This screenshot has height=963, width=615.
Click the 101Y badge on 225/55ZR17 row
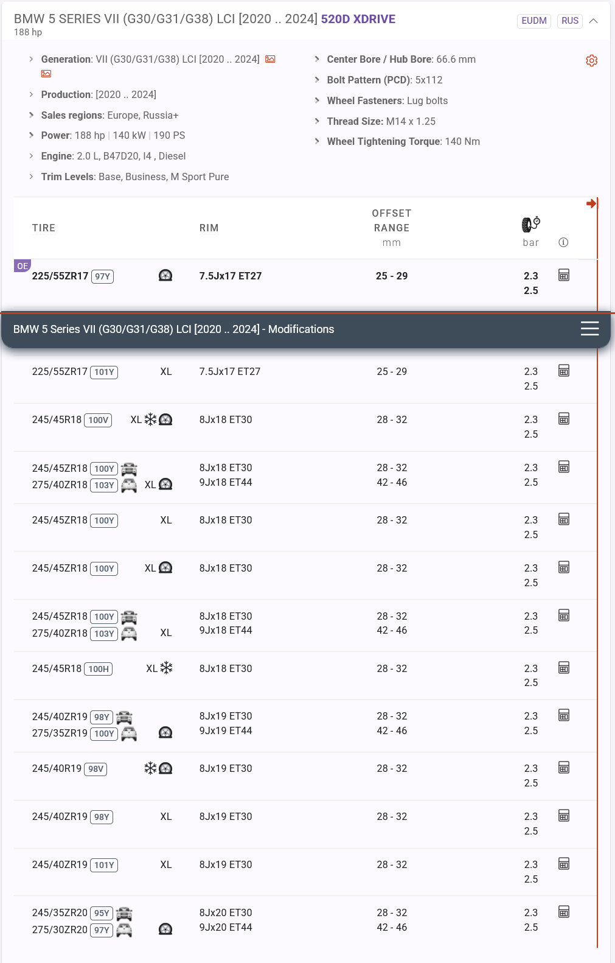point(104,372)
